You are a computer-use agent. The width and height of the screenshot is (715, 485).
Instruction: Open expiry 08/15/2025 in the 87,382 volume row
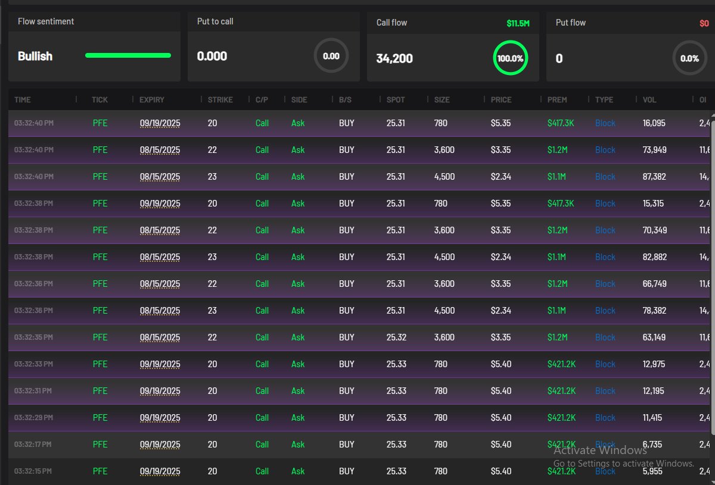[160, 177]
